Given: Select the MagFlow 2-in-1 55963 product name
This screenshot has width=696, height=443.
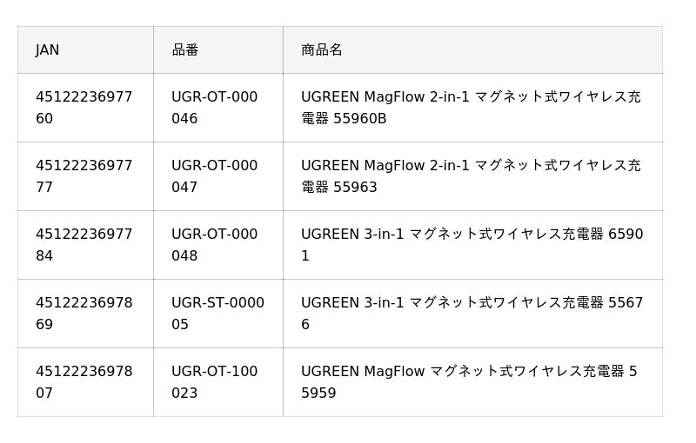Looking at the screenshot, I should (471, 176).
